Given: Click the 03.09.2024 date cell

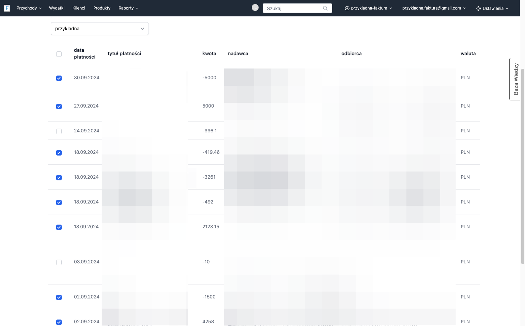Looking at the screenshot, I should tap(87, 262).
